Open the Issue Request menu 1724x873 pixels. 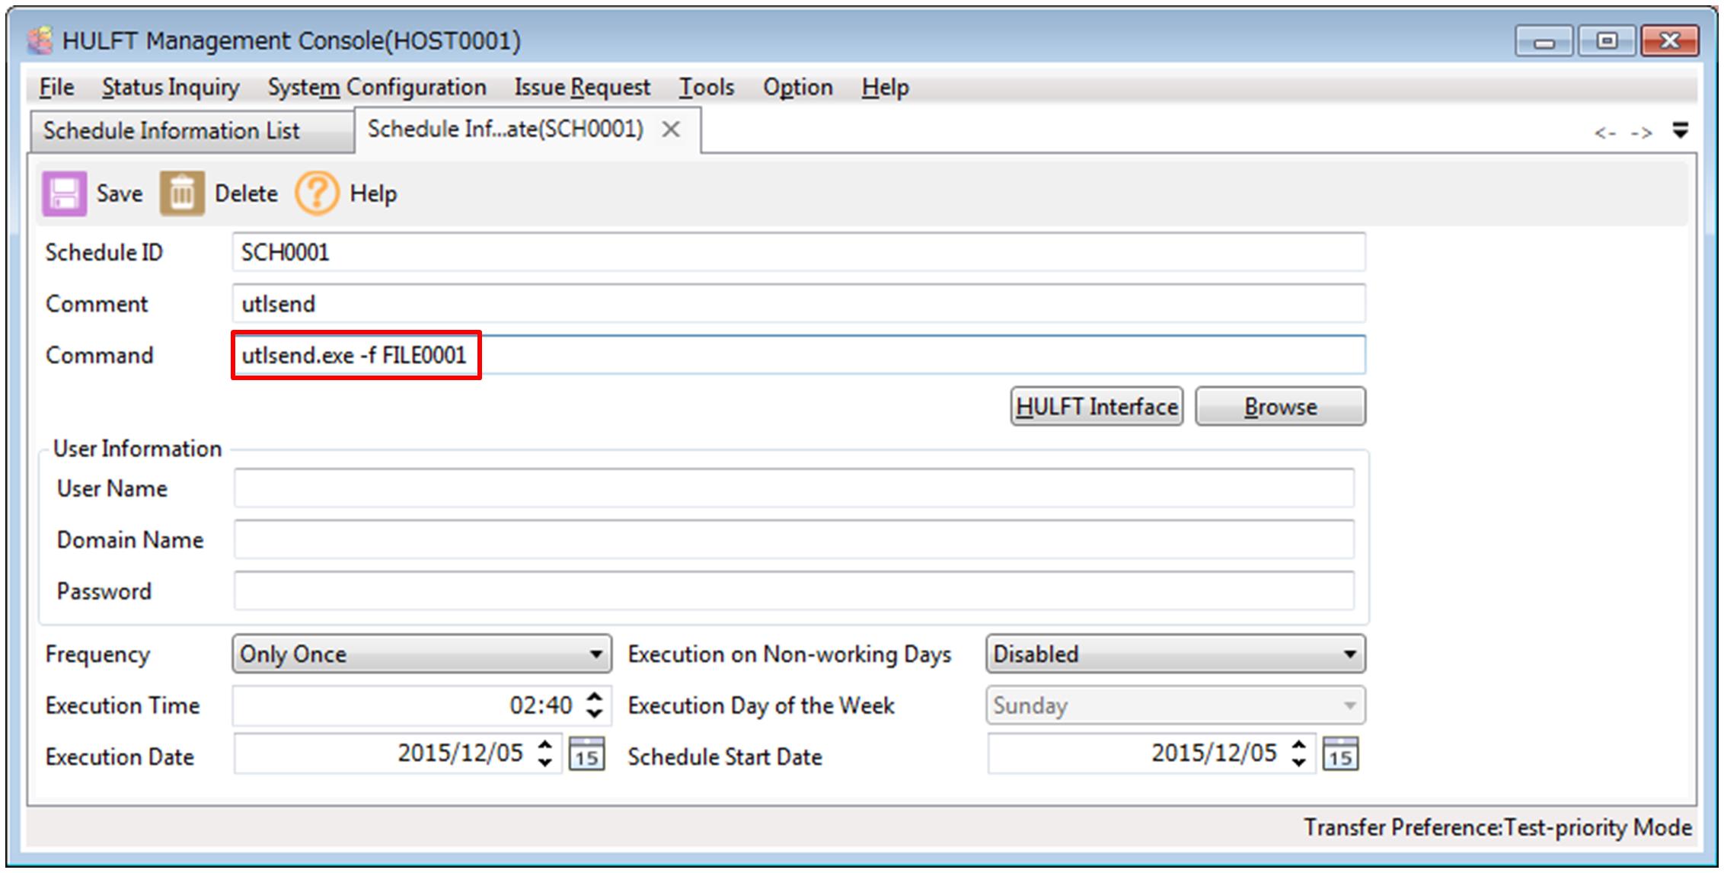tap(583, 88)
